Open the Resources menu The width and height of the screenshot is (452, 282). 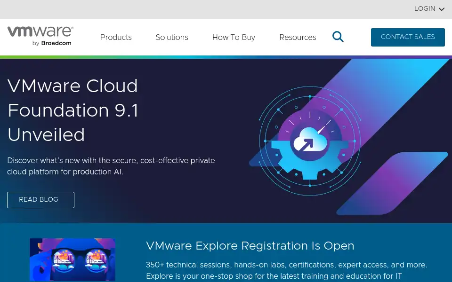pos(298,38)
